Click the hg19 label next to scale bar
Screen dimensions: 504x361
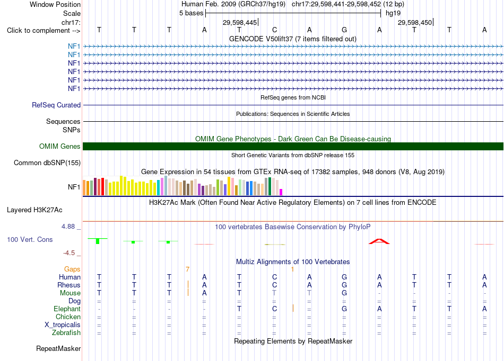393,13
